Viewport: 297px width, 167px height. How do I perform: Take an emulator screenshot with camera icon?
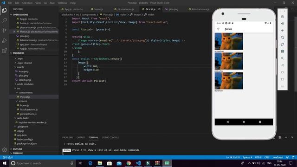(x=283, y=51)
